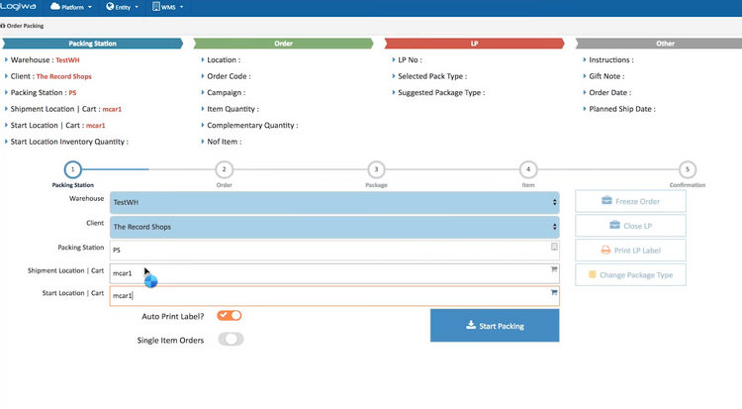Click the Logiwa logo
The width and height of the screenshot is (742, 409).
pyautogui.click(x=21, y=7)
